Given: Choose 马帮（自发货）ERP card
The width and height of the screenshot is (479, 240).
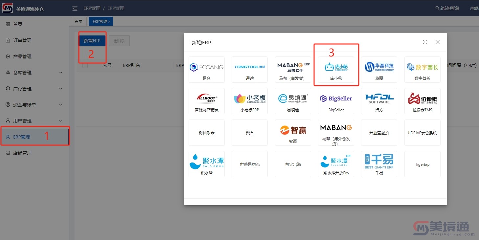Looking at the screenshot, I should pos(293,70).
